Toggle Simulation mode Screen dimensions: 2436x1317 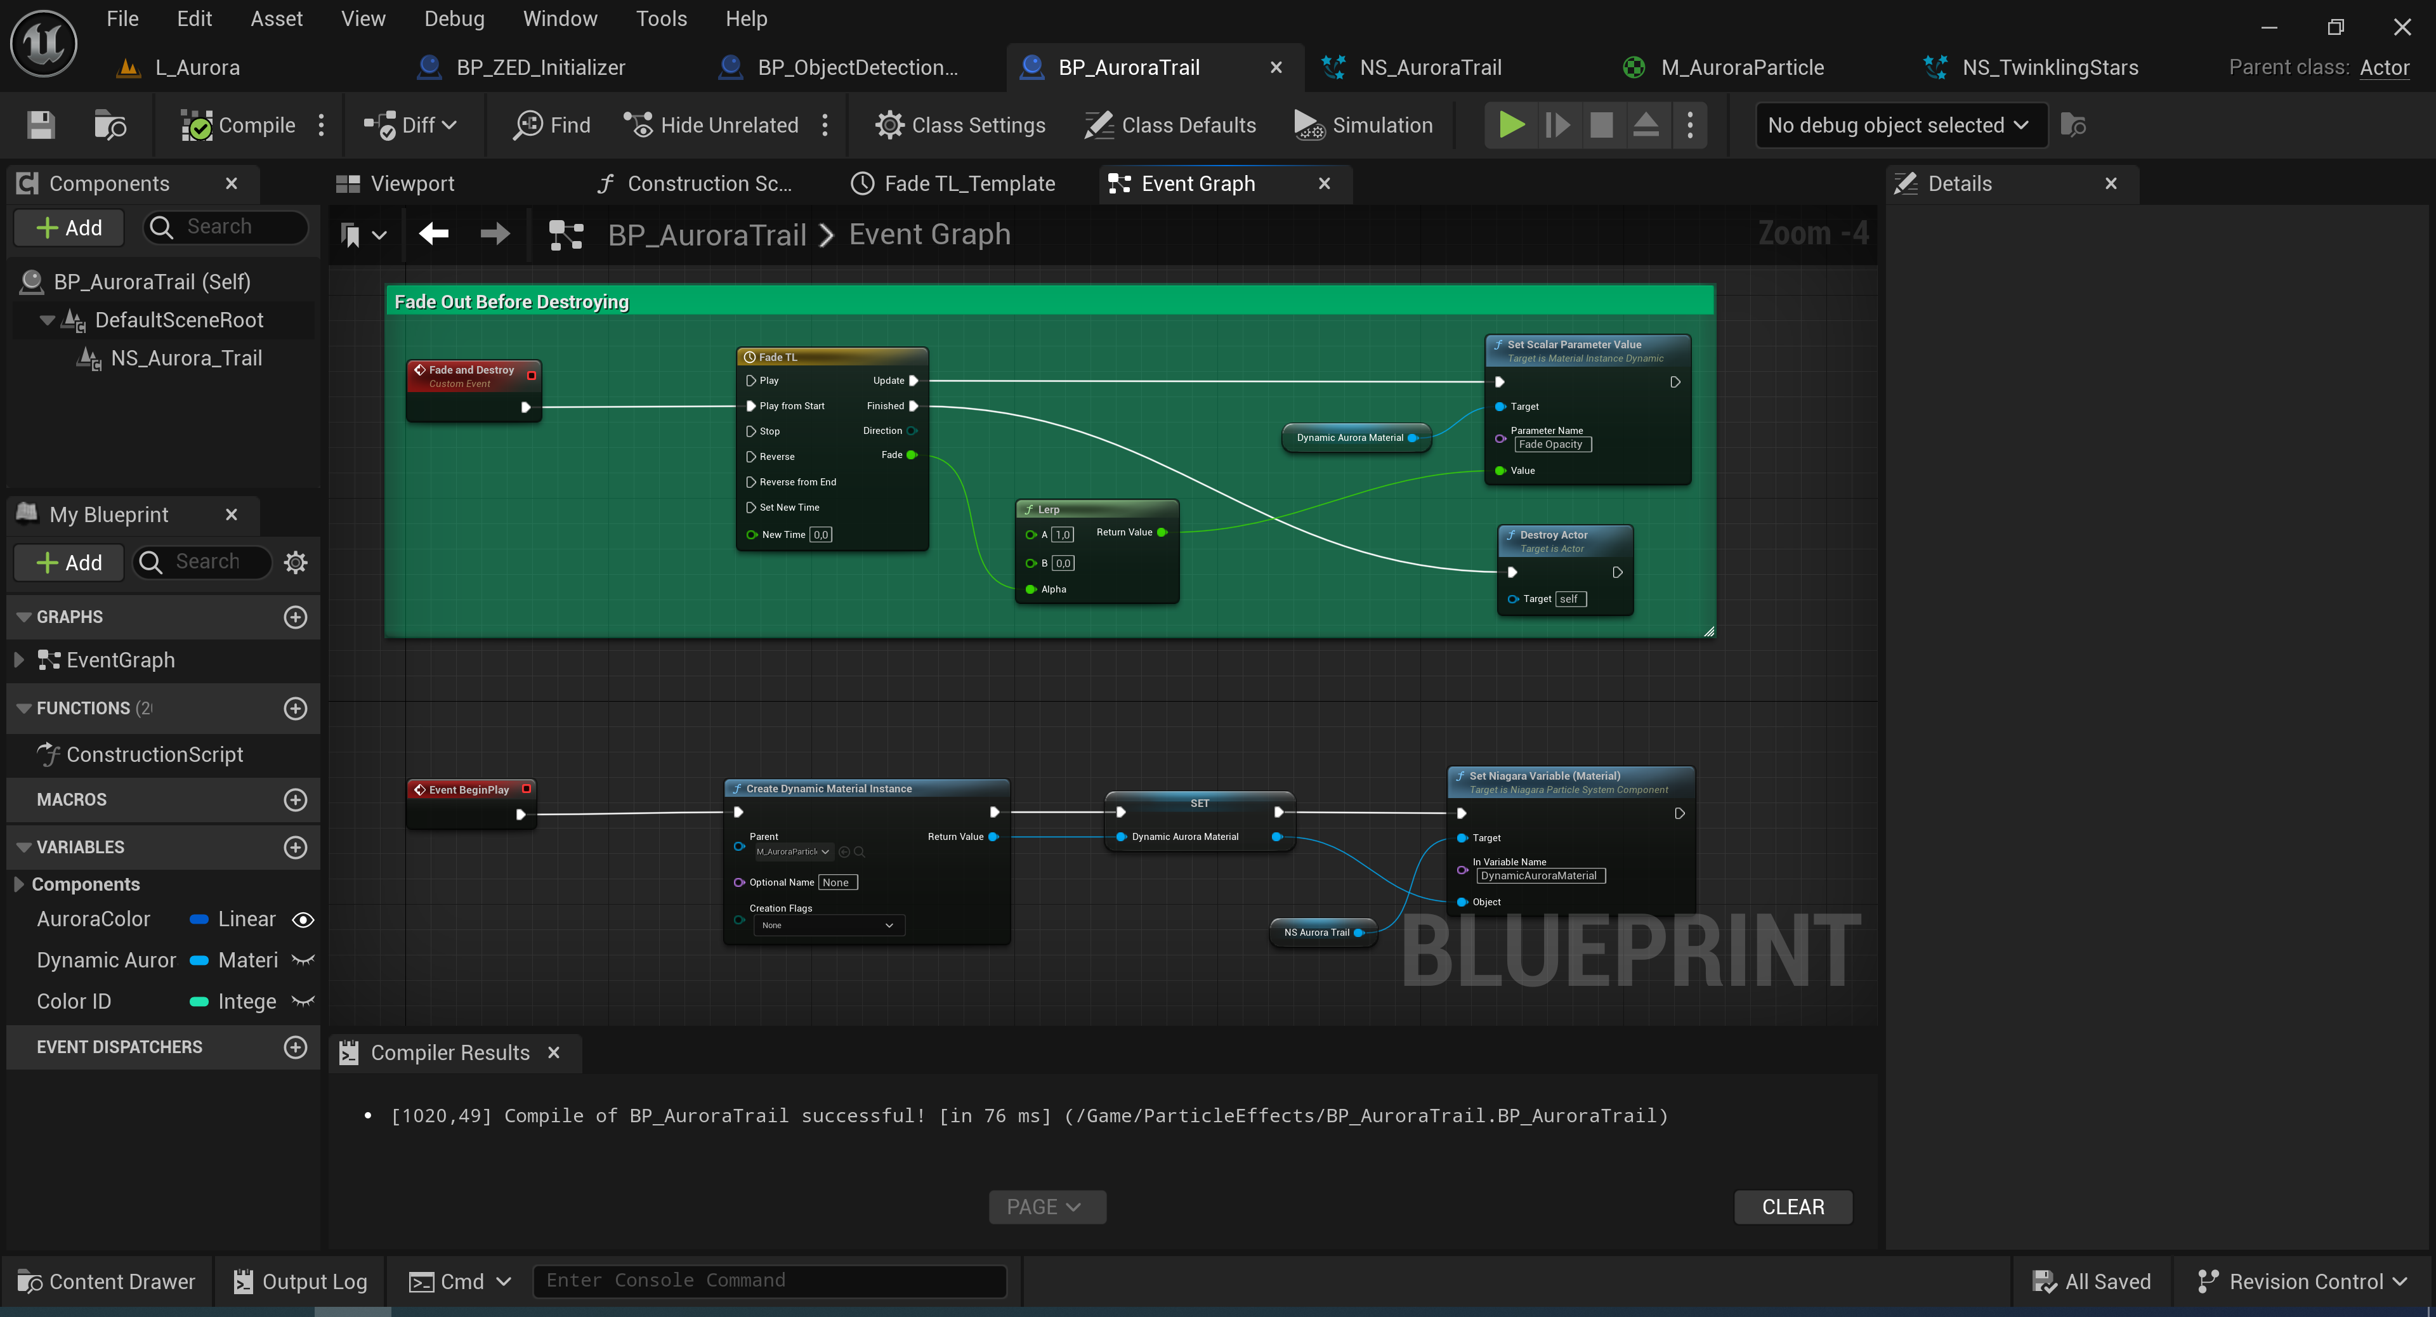tap(1364, 125)
